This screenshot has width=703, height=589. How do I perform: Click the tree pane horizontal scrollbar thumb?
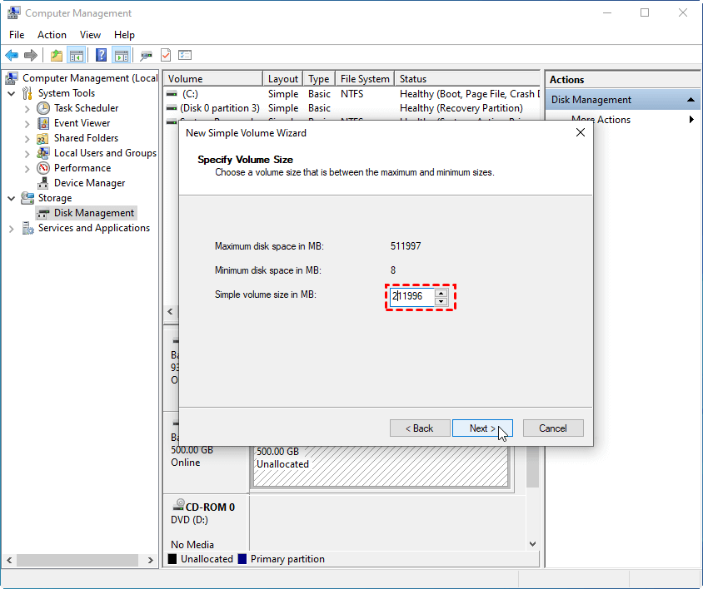[x=77, y=560]
